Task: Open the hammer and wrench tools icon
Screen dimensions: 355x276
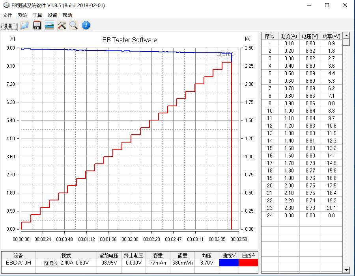Action: click(x=62, y=26)
